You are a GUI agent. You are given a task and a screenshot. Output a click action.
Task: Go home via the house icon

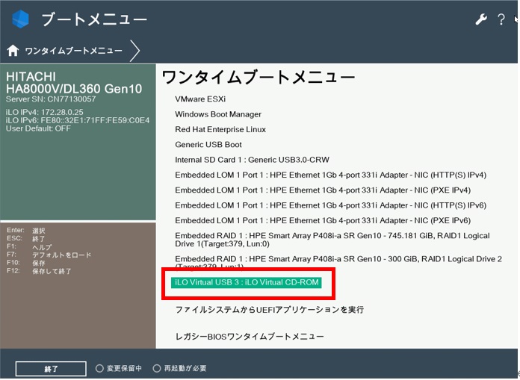(x=13, y=51)
